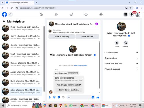The image size is (144, 108).
Task: Click the conversation list scrollbar
Action: click(x=44, y=59)
